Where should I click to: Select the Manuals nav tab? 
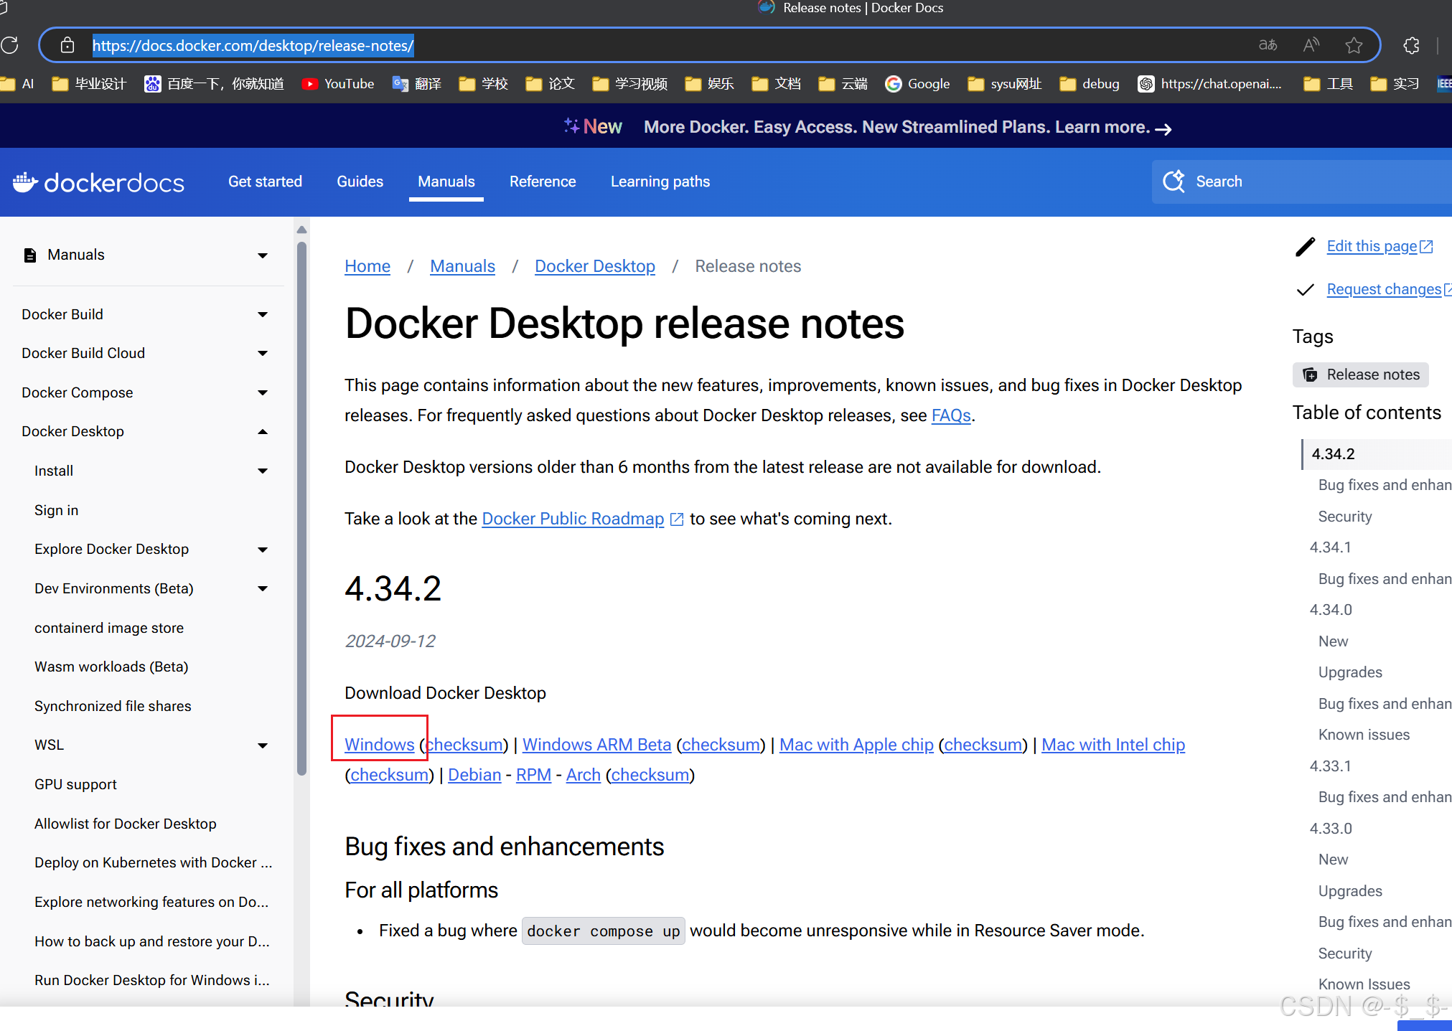(446, 182)
